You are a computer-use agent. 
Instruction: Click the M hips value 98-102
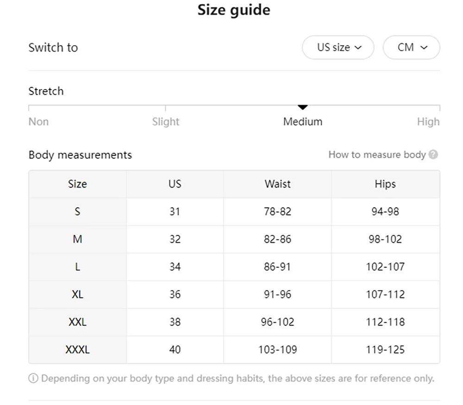(x=385, y=239)
